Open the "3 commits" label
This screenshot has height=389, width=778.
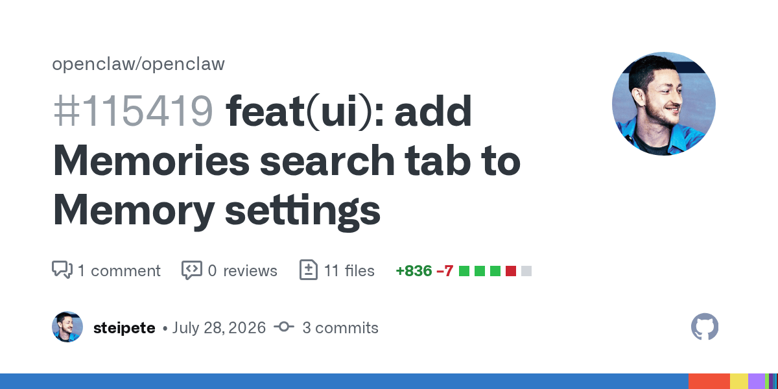(x=340, y=327)
